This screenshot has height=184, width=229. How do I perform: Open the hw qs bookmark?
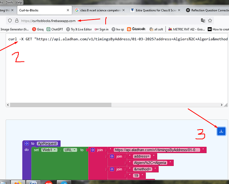pyautogui.click(x=118, y=29)
